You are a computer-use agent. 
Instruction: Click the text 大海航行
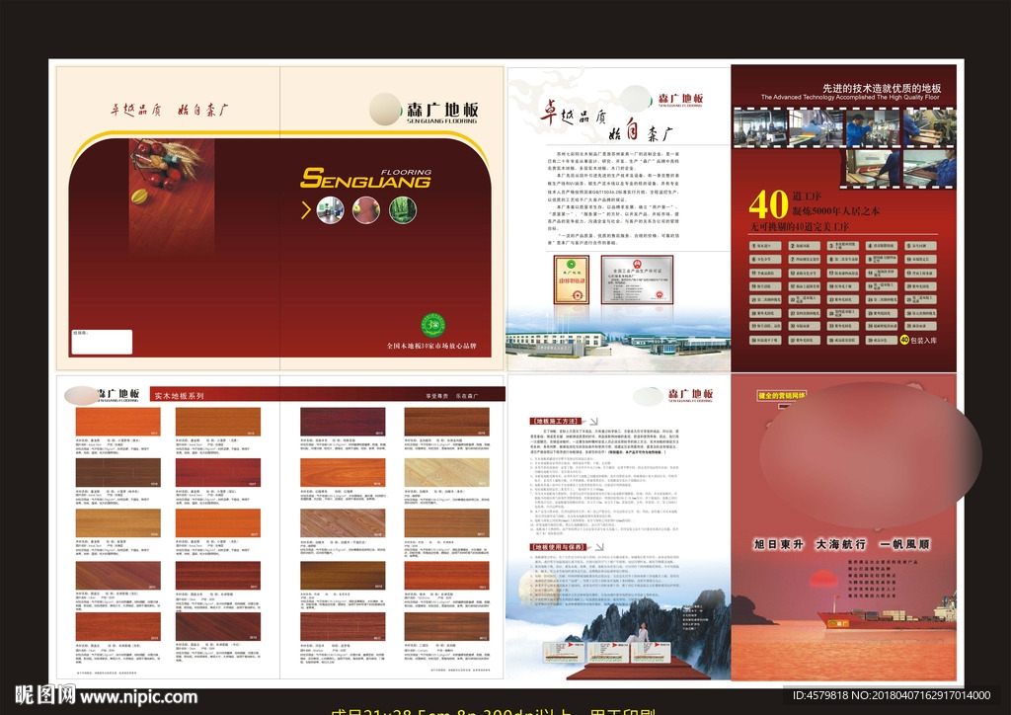click(841, 544)
